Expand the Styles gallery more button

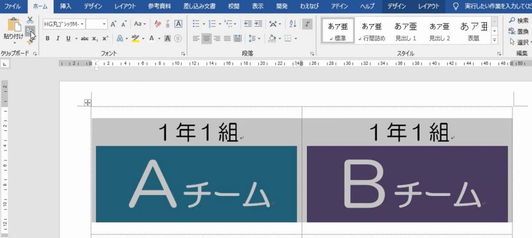[495, 40]
